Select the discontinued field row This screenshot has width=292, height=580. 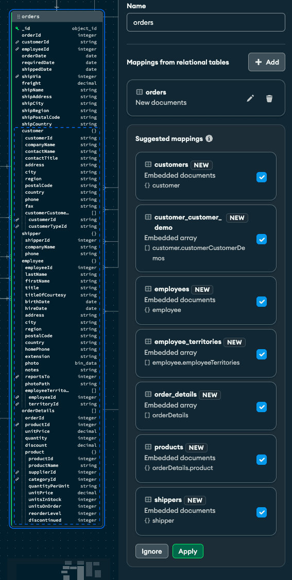pyautogui.click(x=57, y=521)
